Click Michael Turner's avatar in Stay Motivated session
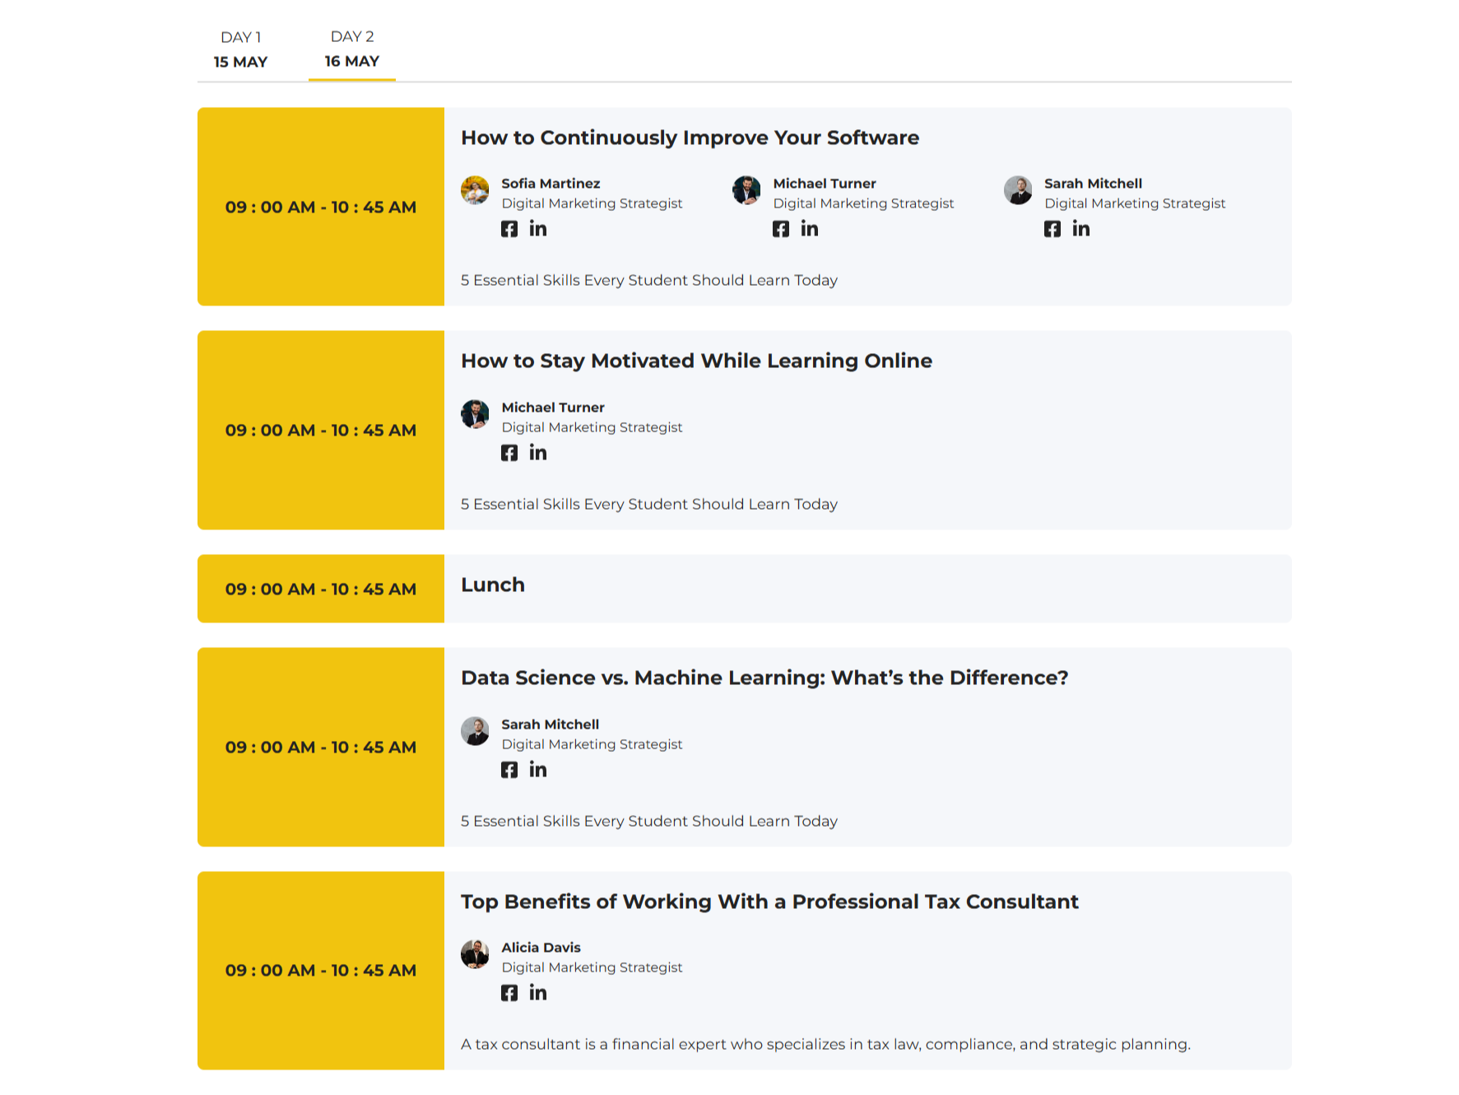The image size is (1459, 1095). point(475,414)
